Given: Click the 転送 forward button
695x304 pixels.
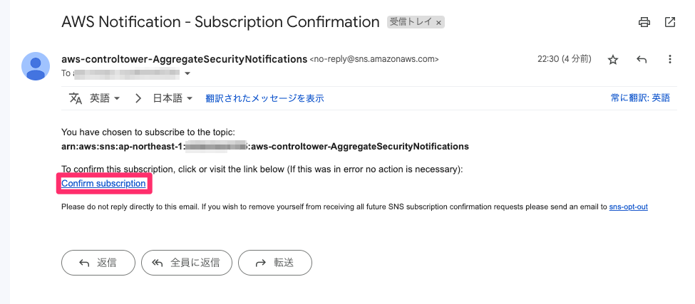Looking at the screenshot, I should pyautogui.click(x=275, y=263).
